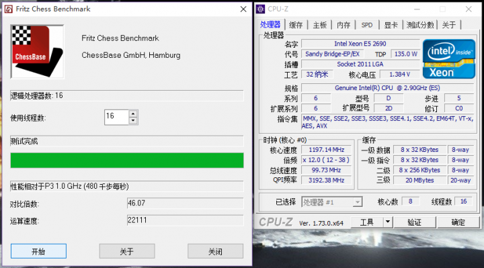Click the 步进 value 5
484x268 pixels.
pos(459,98)
